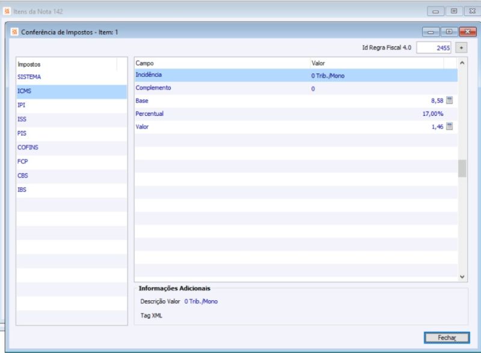
Task: Minimize the Itens da Nota 142 window
Action: tap(435, 11)
